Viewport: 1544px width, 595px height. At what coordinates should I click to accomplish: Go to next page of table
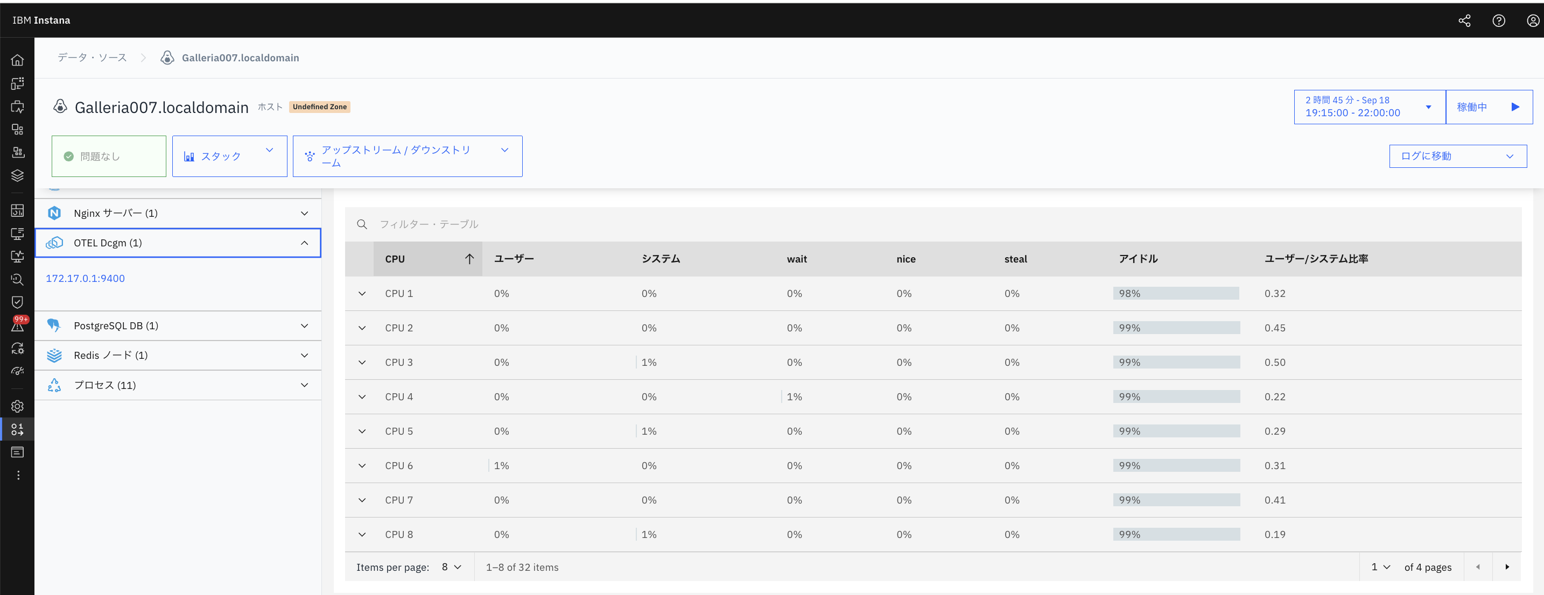[1507, 567]
